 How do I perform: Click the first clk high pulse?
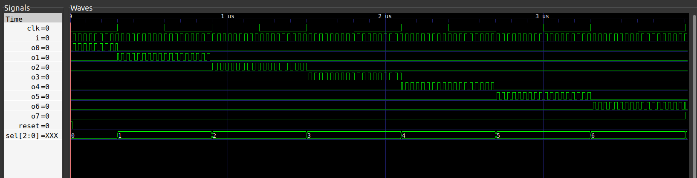click(141, 28)
